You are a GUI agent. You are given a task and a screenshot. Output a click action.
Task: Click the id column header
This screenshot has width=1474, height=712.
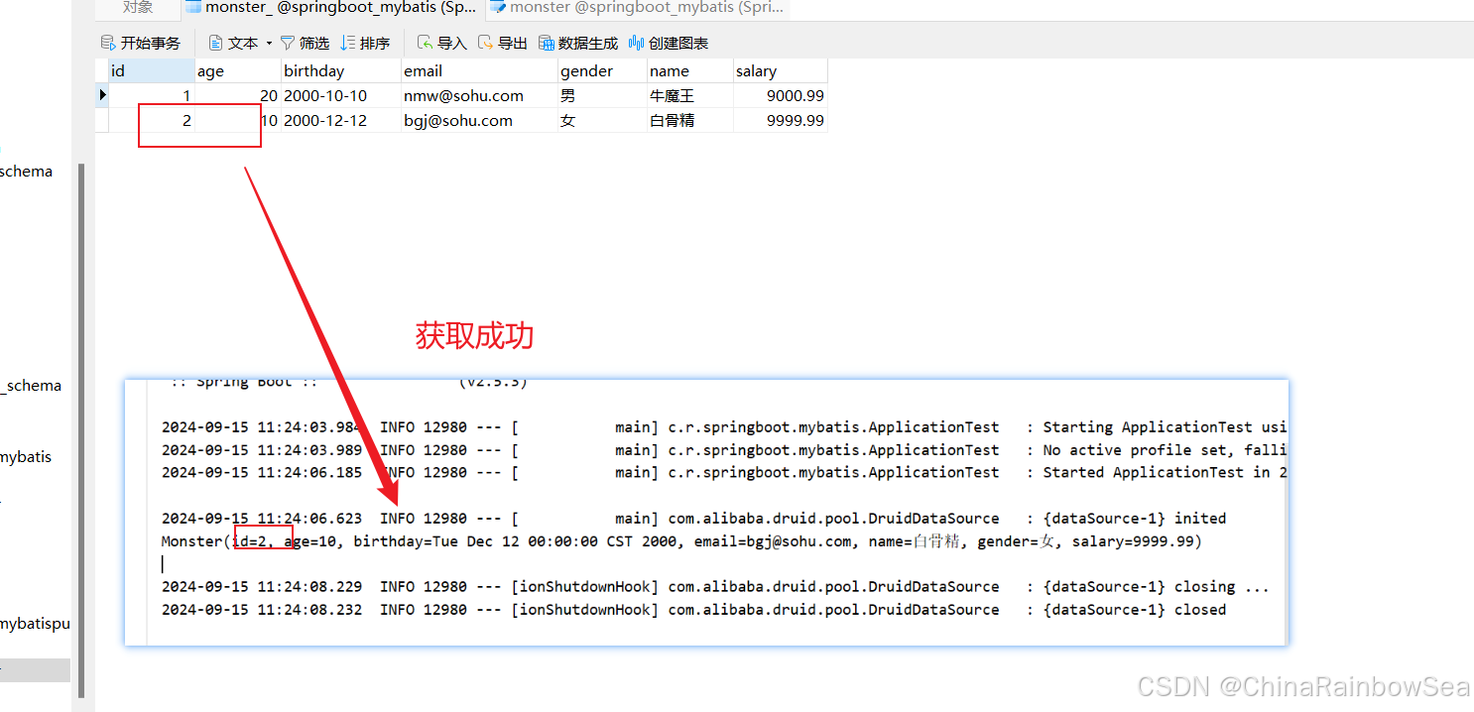[151, 71]
